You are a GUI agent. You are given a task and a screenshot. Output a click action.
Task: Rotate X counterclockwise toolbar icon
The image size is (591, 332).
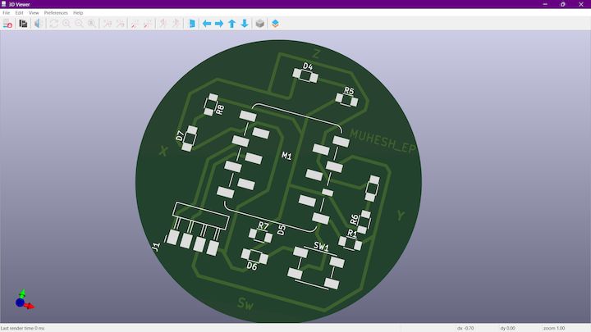[120, 24]
